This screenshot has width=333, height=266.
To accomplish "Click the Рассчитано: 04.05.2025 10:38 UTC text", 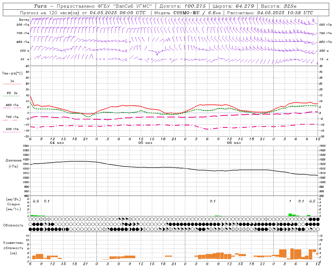I will tap(270, 13).
